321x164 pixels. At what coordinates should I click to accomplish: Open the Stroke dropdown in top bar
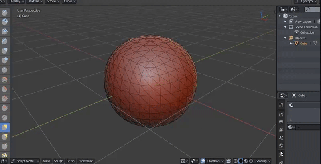click(53, 2)
